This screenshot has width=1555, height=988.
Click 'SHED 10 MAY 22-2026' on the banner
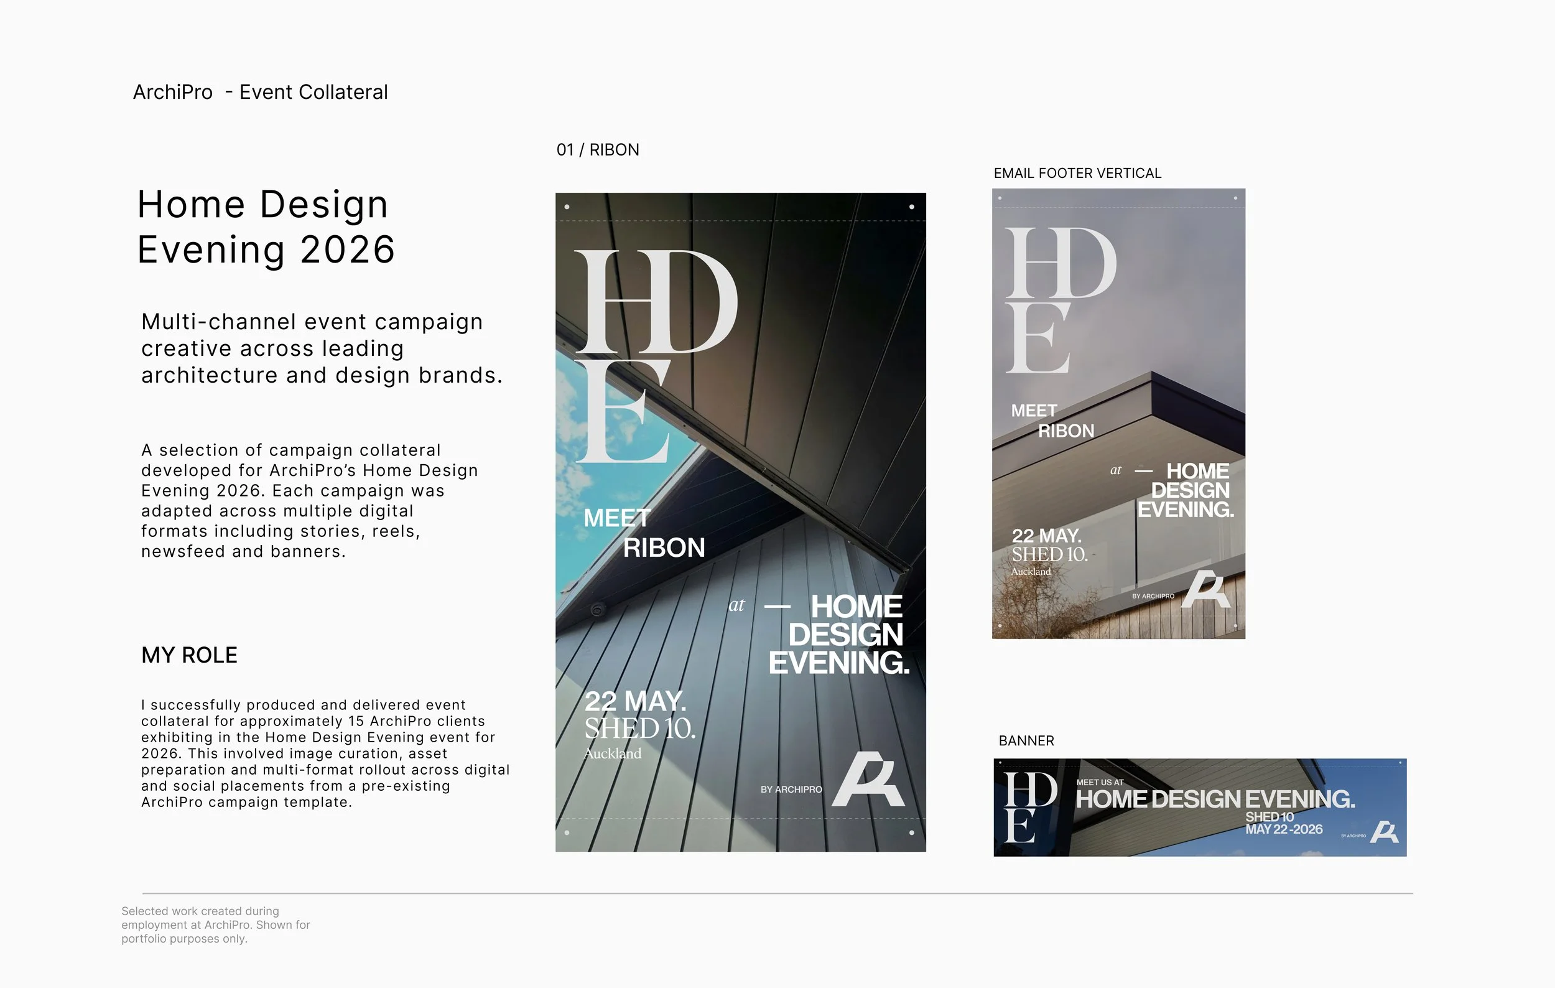[1284, 823]
